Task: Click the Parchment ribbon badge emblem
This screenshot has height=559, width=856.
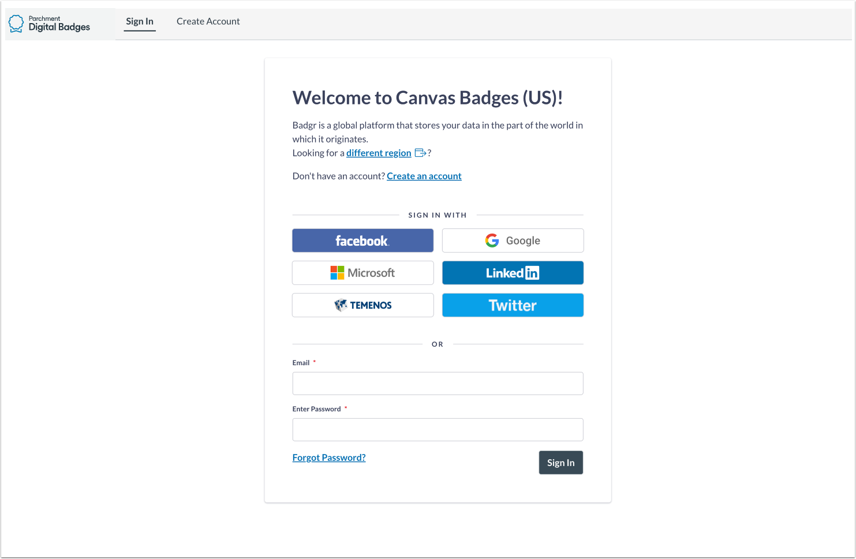Action: [16, 23]
